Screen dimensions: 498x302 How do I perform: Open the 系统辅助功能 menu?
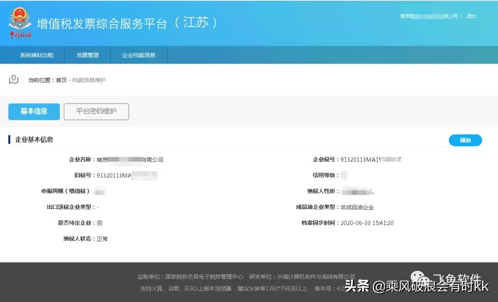click(37, 55)
